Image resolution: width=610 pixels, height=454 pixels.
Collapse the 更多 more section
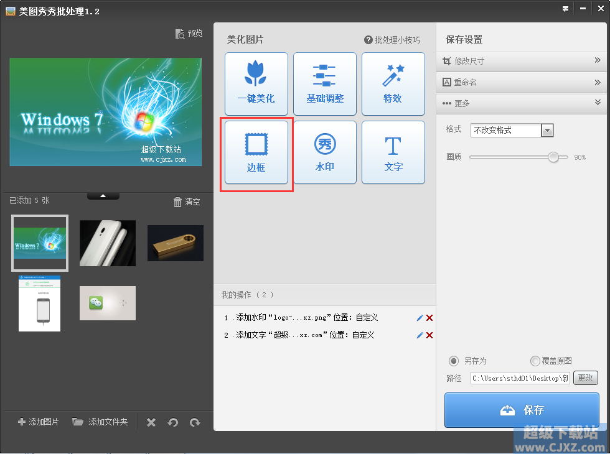pyautogui.click(x=522, y=103)
